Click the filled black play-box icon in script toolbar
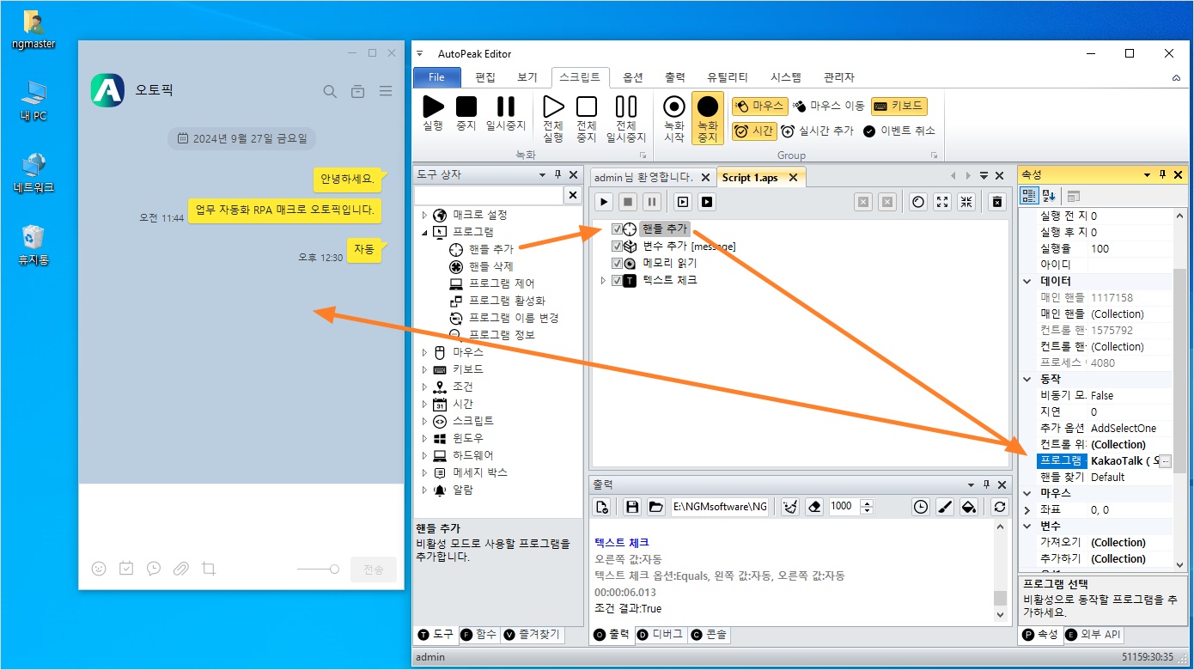 coord(707,202)
